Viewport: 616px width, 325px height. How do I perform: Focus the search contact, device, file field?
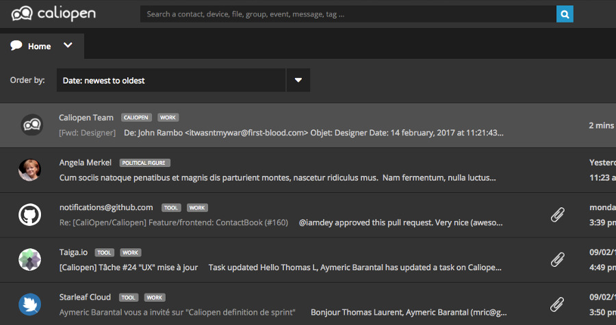(x=348, y=14)
